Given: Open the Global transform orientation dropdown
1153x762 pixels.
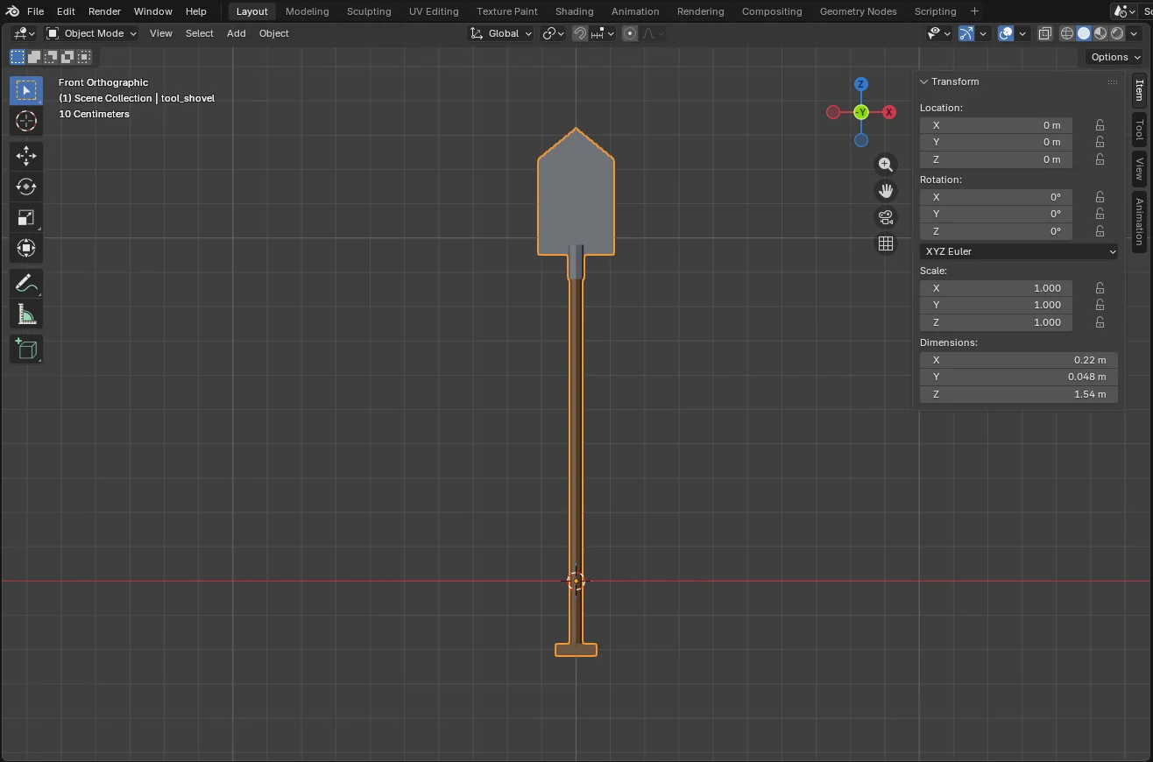Looking at the screenshot, I should 501,33.
